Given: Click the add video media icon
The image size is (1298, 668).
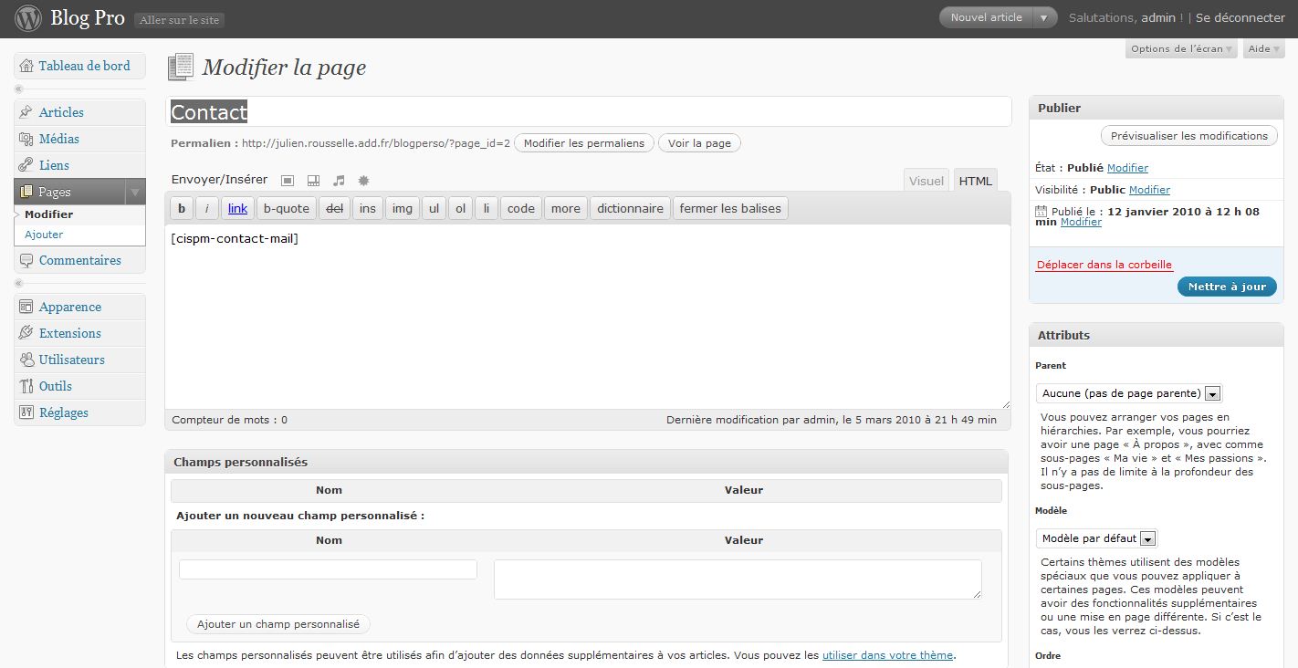Looking at the screenshot, I should pyautogui.click(x=313, y=181).
